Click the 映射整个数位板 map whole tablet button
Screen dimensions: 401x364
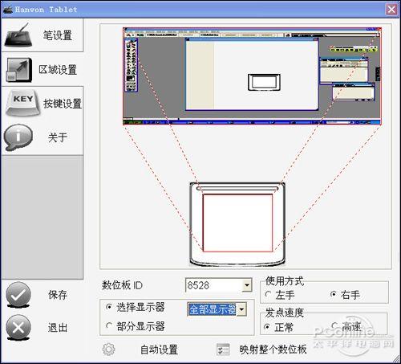273,350
